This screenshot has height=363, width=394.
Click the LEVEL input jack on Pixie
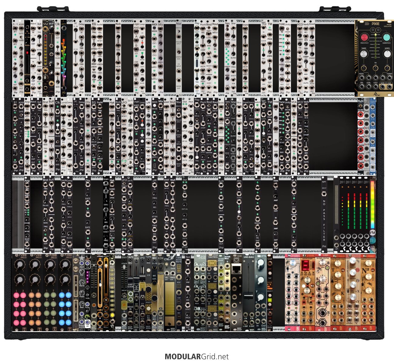(x=369, y=86)
